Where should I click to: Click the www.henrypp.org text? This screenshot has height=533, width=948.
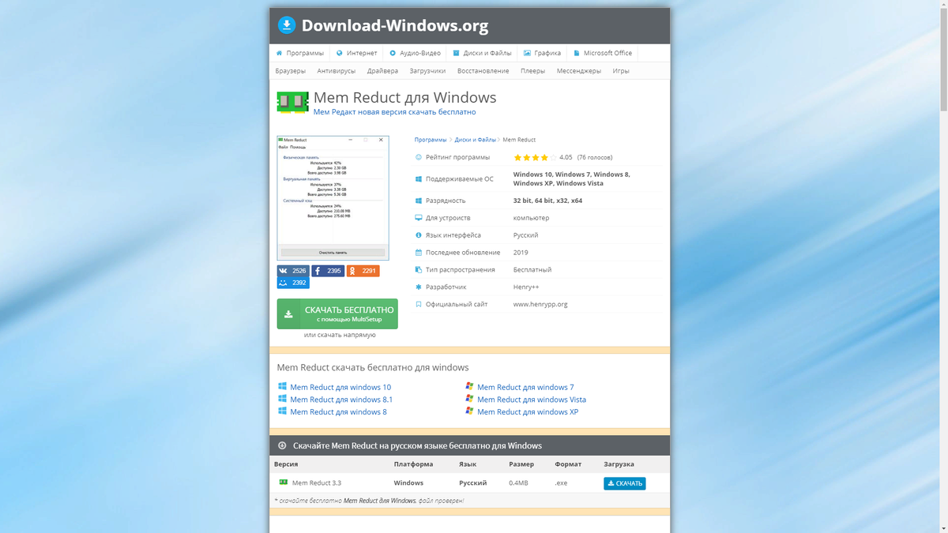pos(540,304)
